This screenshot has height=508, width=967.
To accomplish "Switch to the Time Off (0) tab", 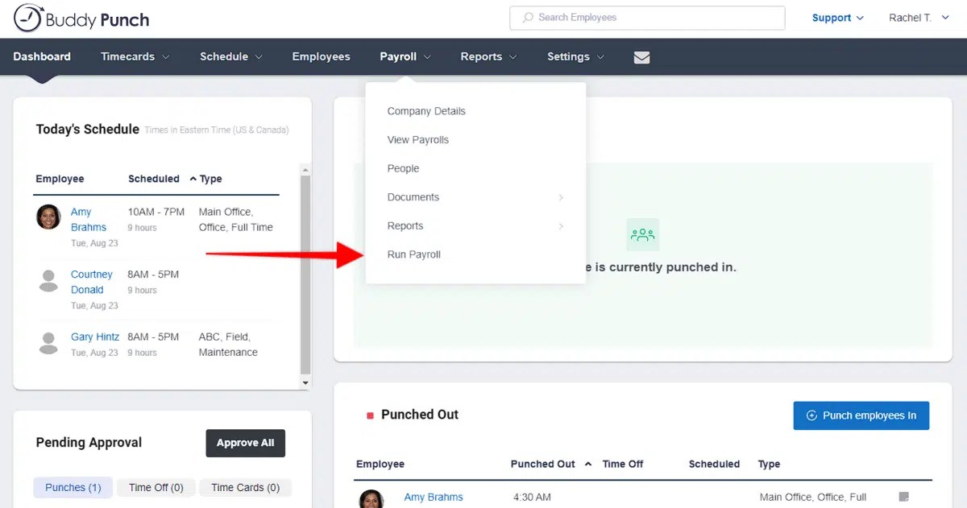I will click(x=156, y=487).
